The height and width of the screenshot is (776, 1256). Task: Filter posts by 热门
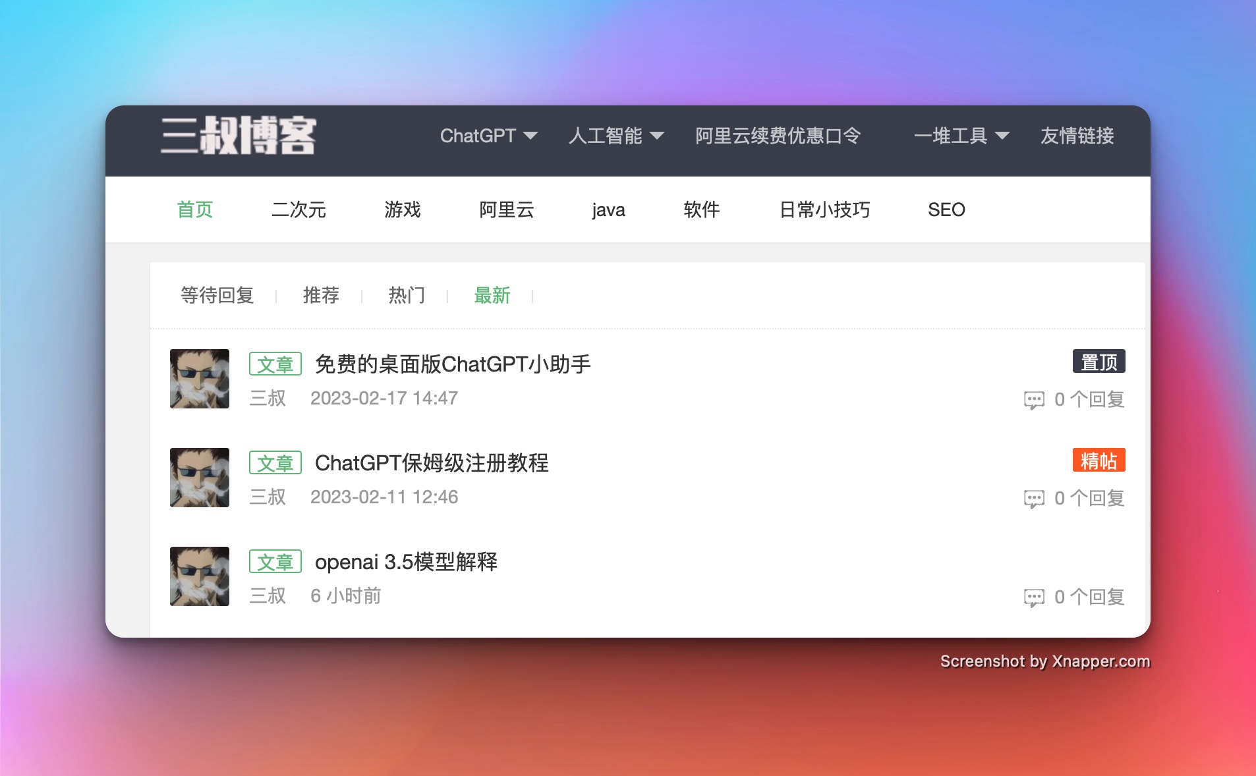407,295
